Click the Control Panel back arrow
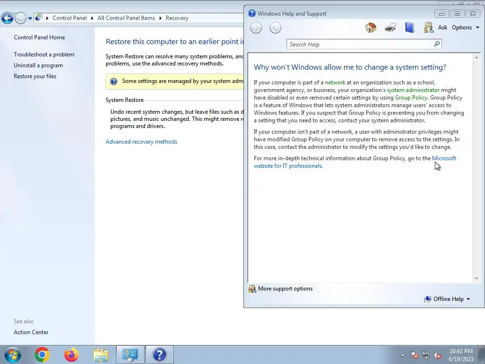The width and height of the screenshot is (485, 364). tap(7, 18)
